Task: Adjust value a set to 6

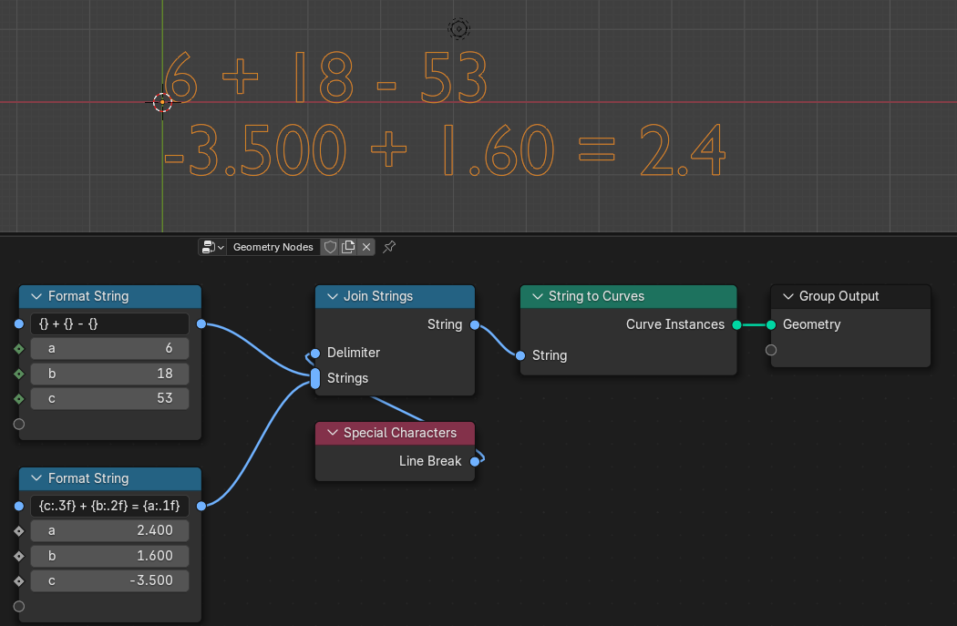Action: point(110,348)
